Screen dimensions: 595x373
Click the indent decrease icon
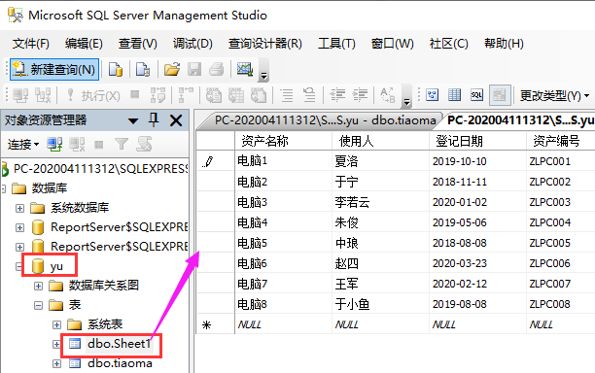click(337, 95)
